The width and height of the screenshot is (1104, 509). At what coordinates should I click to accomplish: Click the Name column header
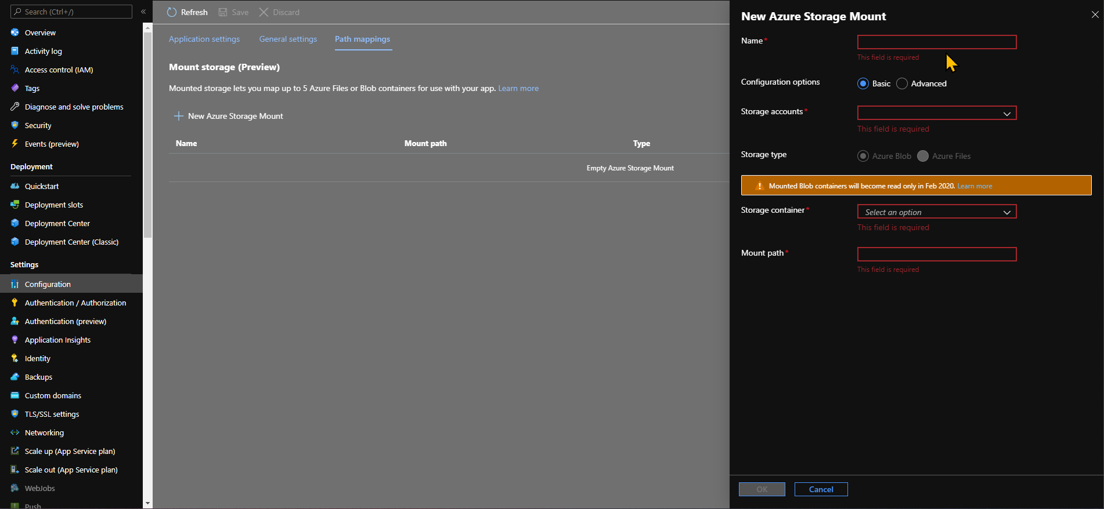pos(186,143)
